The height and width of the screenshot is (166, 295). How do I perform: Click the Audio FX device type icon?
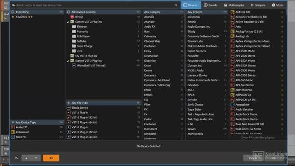[x=13, y=127]
